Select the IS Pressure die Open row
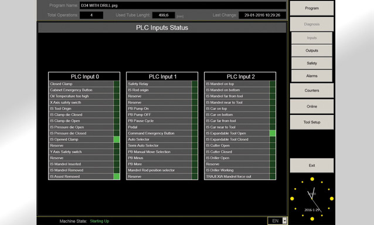This screenshot has height=225, width=374. pos(84,127)
